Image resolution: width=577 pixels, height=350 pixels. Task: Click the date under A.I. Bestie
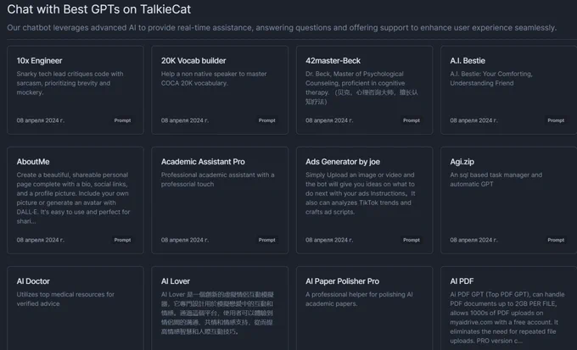(473, 120)
